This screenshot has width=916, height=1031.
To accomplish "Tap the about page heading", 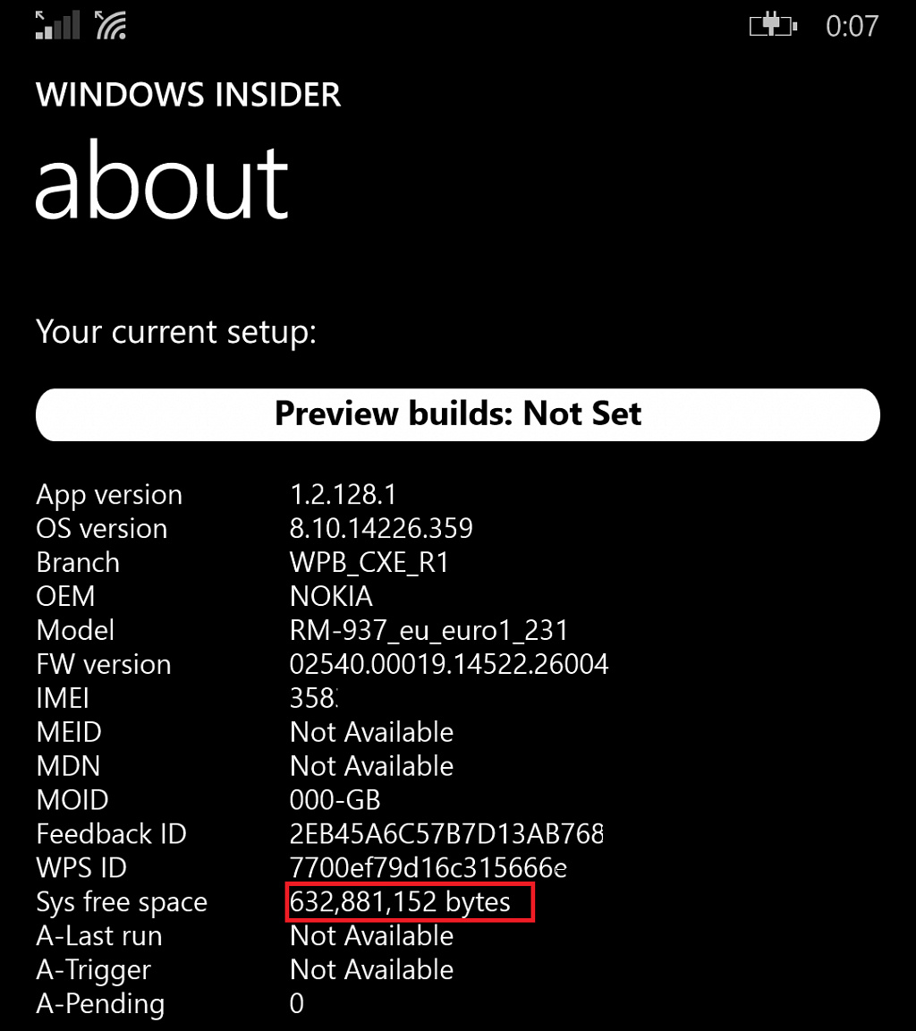I will click(x=162, y=181).
